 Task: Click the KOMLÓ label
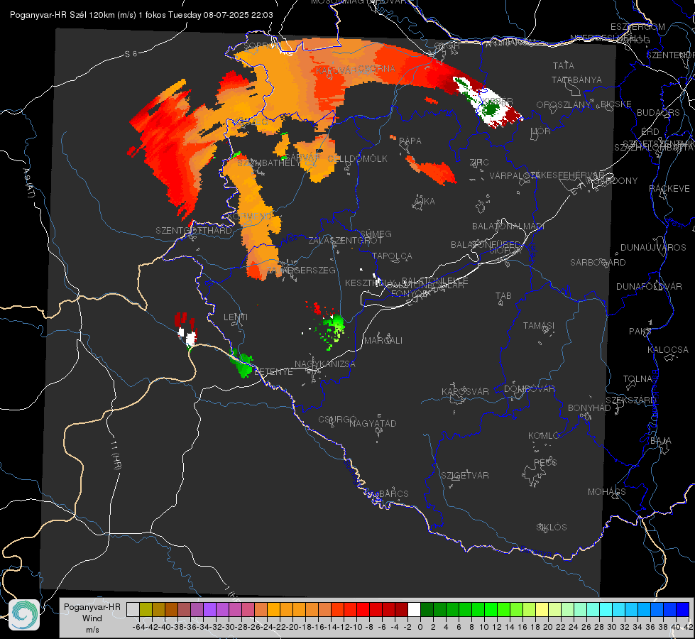544,436
